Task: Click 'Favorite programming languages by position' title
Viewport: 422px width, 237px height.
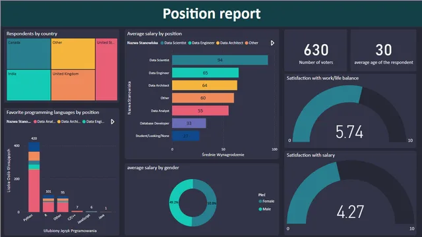Action: (x=53, y=113)
